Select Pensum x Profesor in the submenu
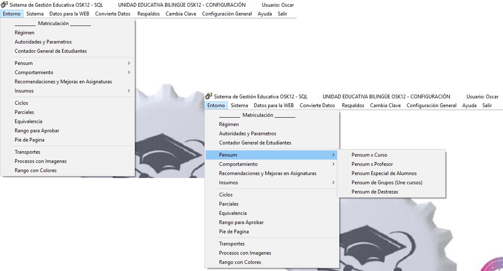This screenshot has height=271, width=503. click(x=372, y=164)
